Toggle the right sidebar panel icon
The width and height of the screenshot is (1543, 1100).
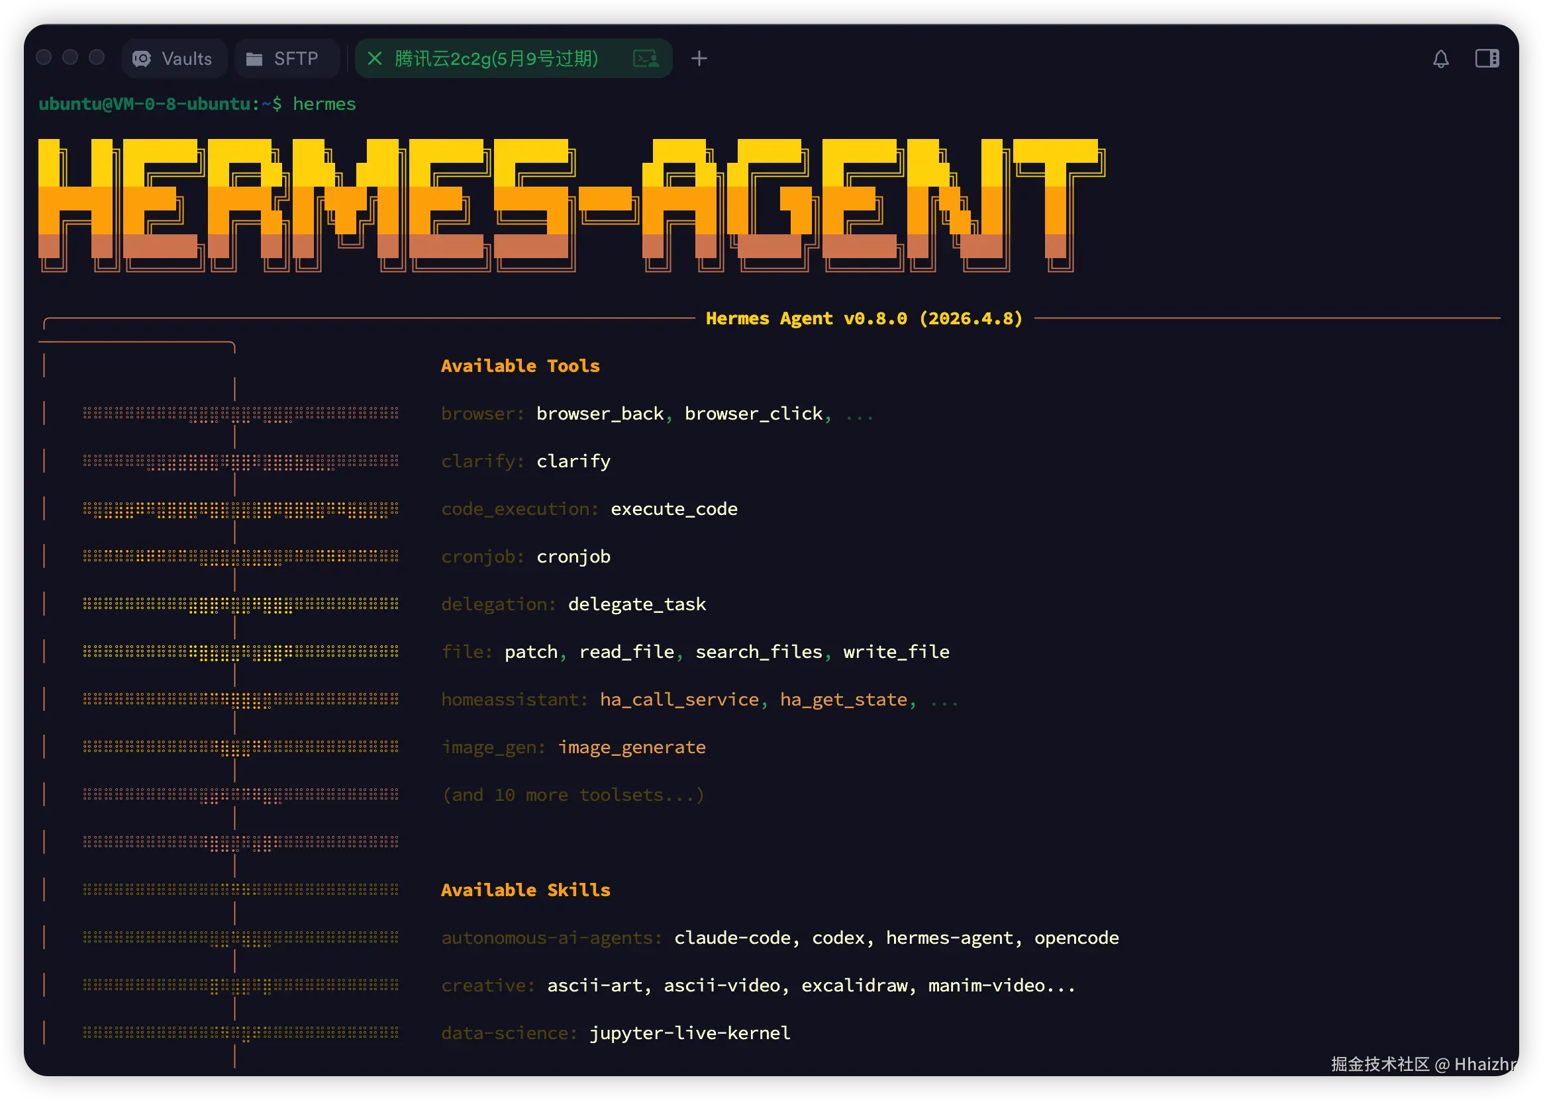pos(1487,59)
